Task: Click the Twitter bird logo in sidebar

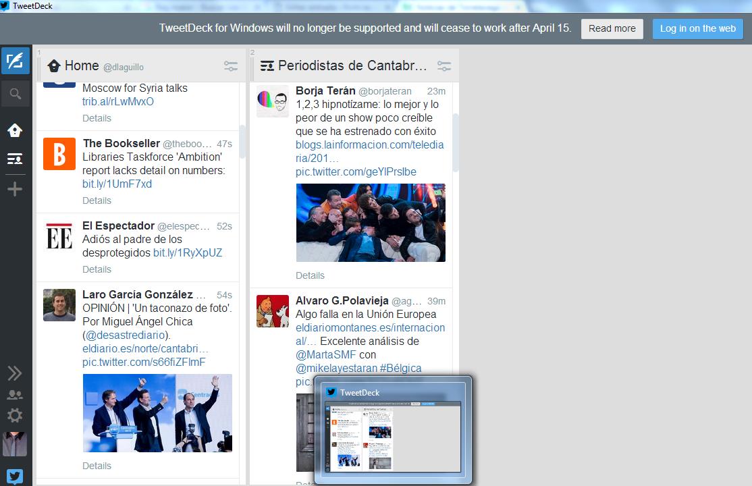Action: (x=15, y=477)
